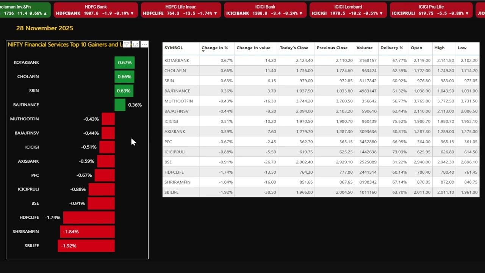Select the green CHOLAFIN 0.66% bar

pyautogui.click(x=124, y=77)
